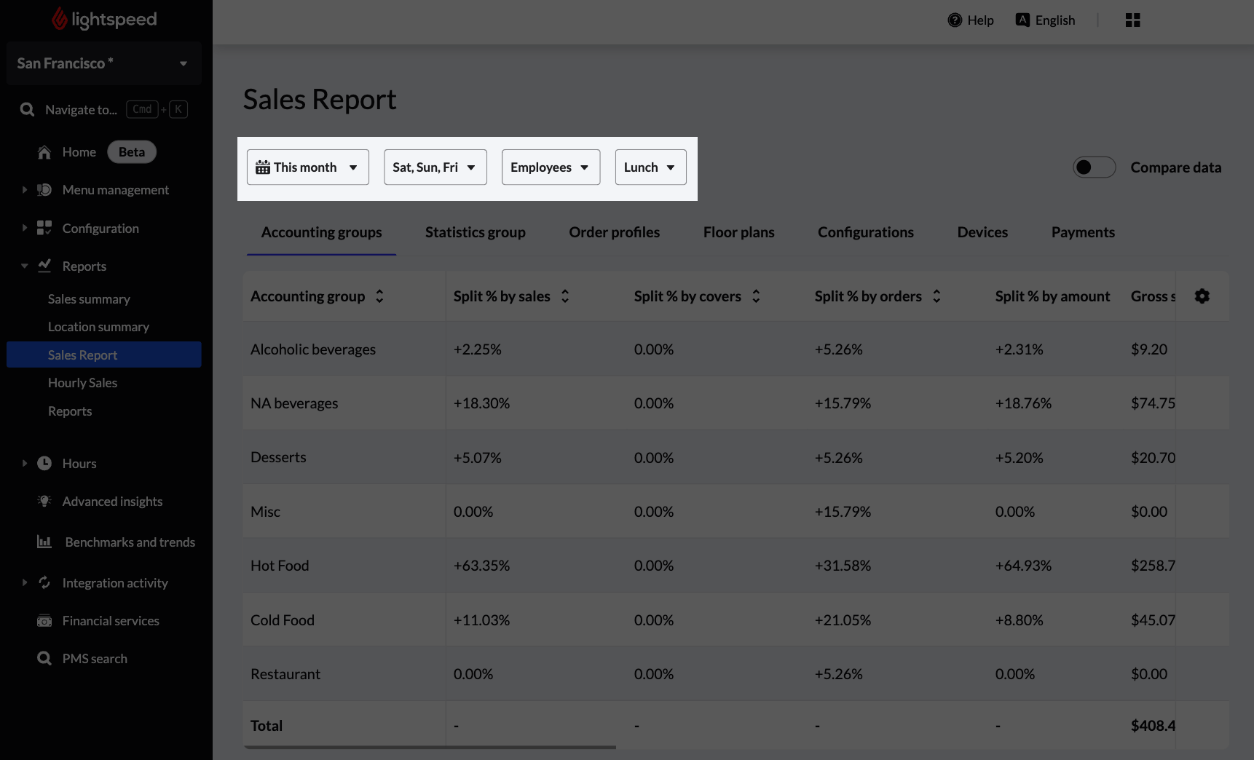Open the Sat, Sun, Fri days dropdown
The image size is (1254, 760).
435,167
